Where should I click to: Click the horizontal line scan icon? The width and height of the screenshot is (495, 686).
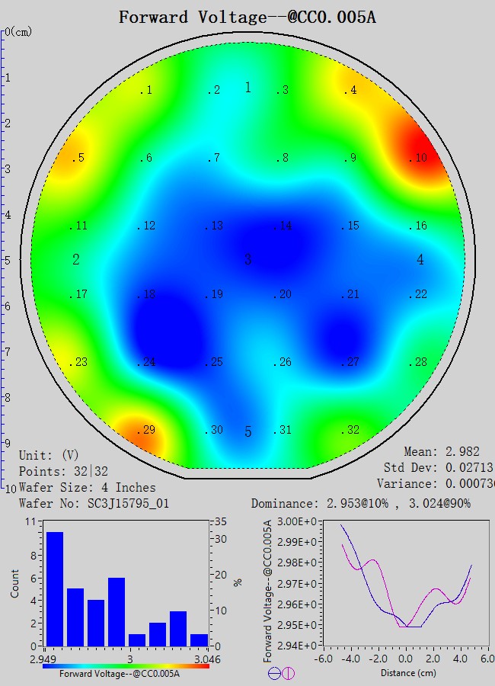click(x=274, y=673)
